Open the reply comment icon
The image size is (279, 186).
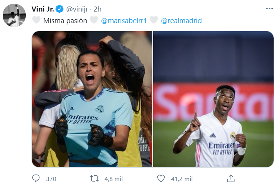(36, 178)
